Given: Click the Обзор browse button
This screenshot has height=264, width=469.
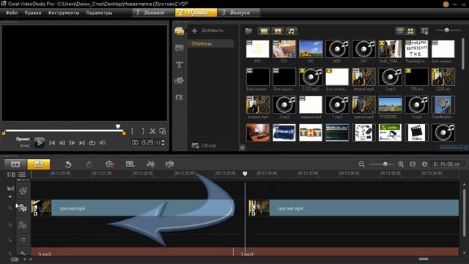Looking at the screenshot, I should [x=204, y=146].
